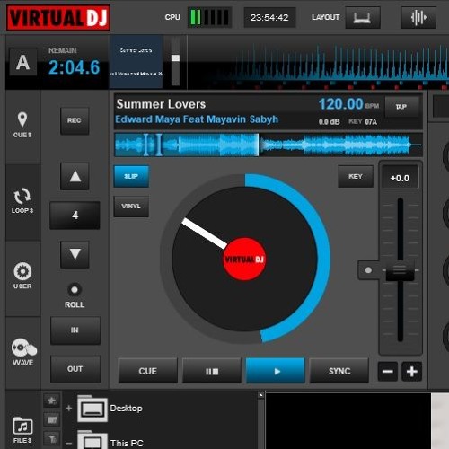The width and height of the screenshot is (449, 449).
Task: Select the Desktop folder in browser
Action: point(127,408)
